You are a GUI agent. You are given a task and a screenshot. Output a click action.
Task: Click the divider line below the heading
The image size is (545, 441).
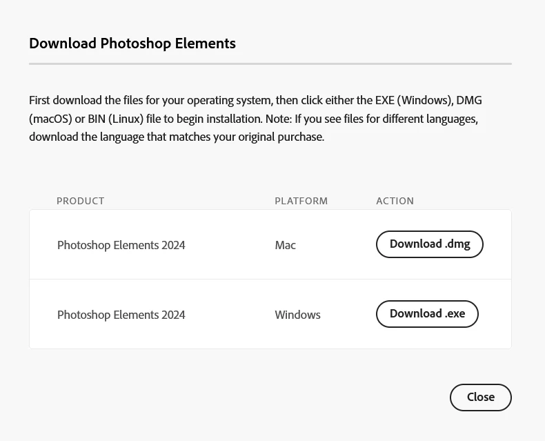[270, 63]
